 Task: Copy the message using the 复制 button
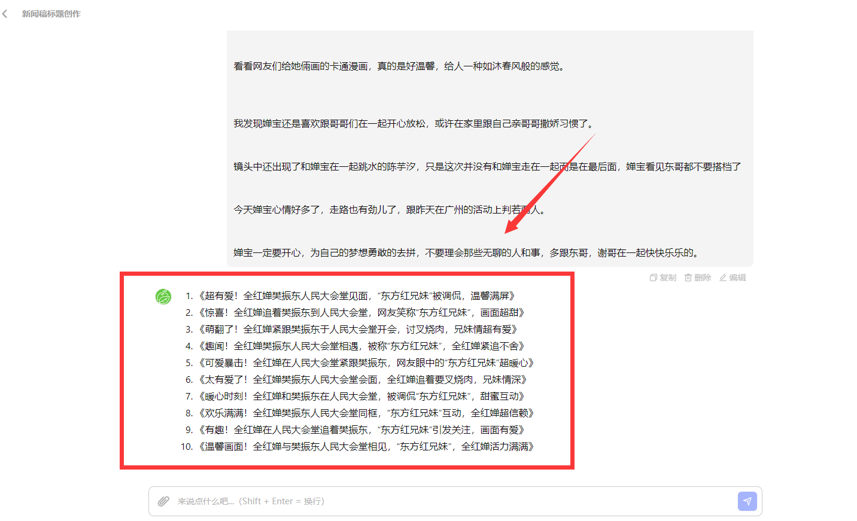point(663,278)
